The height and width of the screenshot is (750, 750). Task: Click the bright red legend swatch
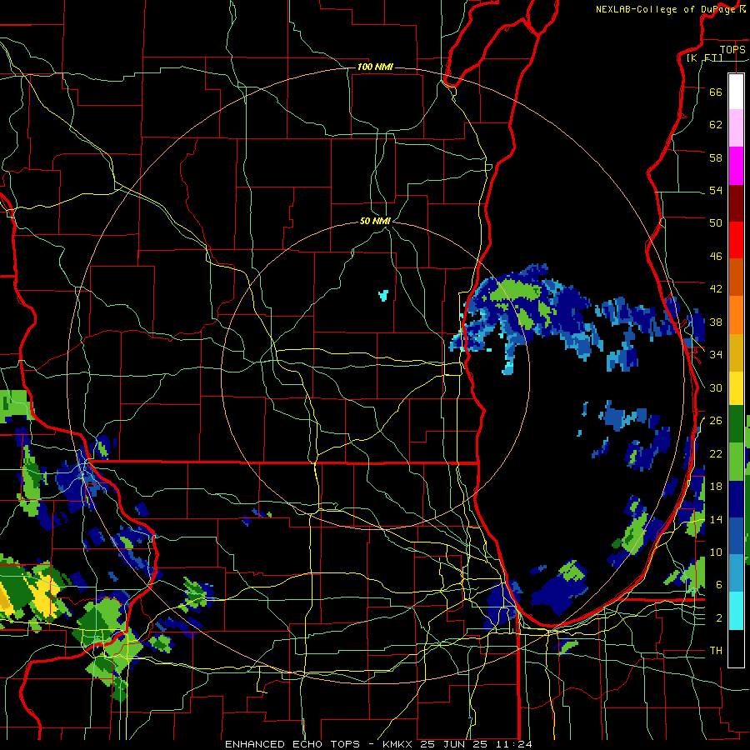pos(736,240)
